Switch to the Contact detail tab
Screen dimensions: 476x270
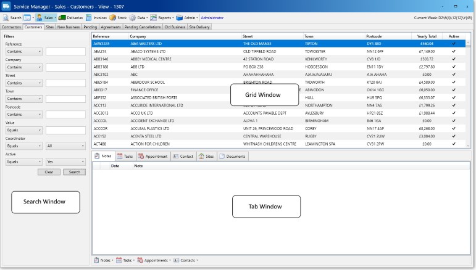coord(183,157)
